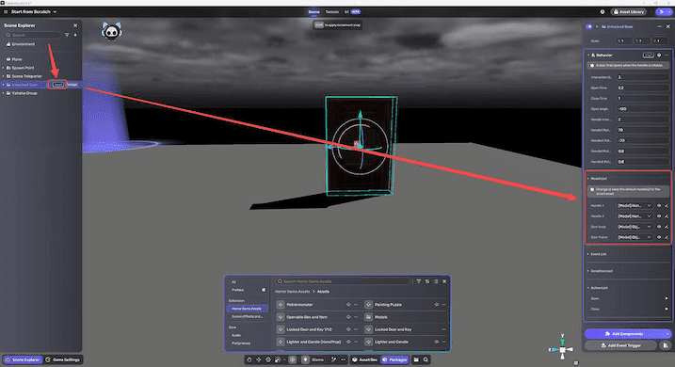Open the Asset Box in the bottom toolbar
Screen dimensions: 675x367
pos(364,359)
